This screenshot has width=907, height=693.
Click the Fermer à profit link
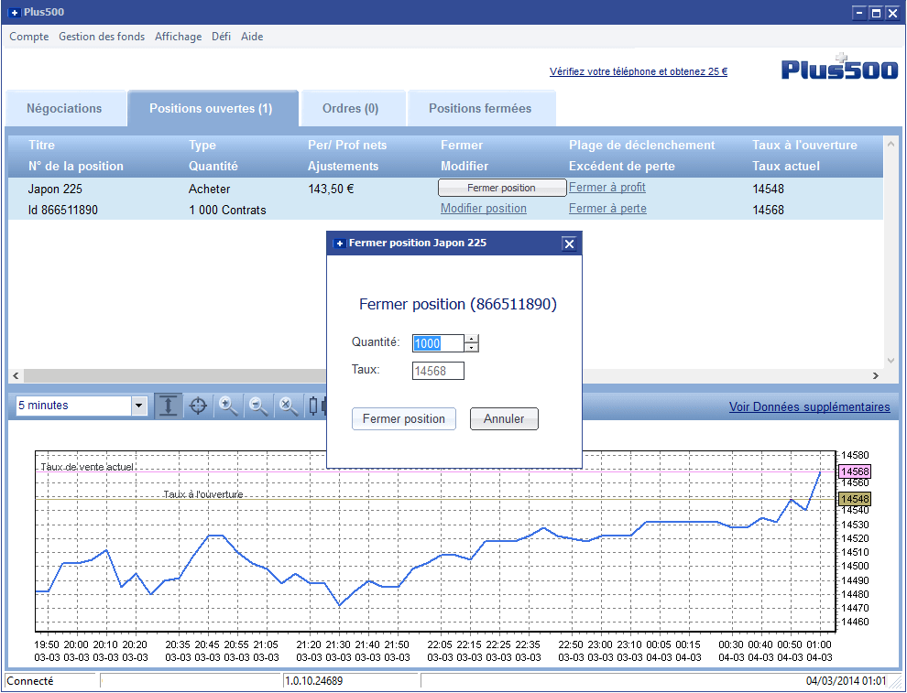607,188
